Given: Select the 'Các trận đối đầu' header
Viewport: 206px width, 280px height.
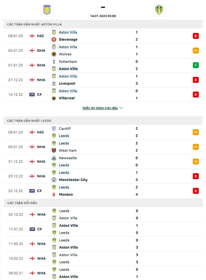Looking at the screenshot, I should coord(22,203).
